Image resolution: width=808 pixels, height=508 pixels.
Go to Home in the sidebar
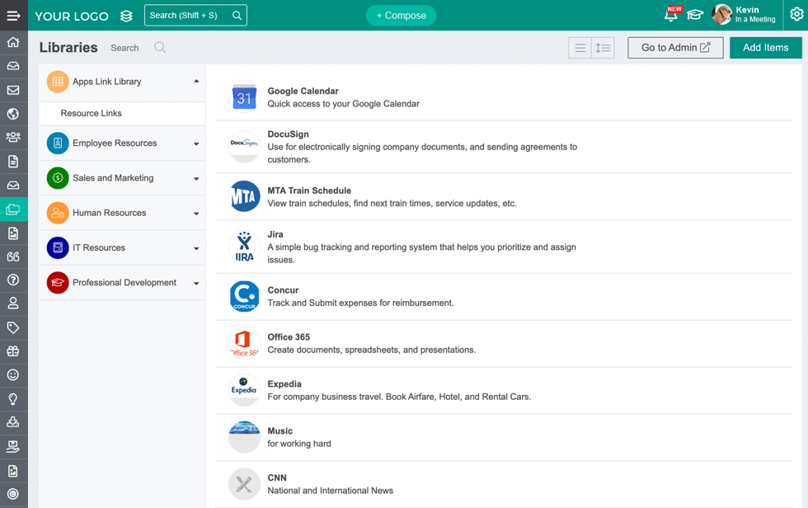pos(13,42)
